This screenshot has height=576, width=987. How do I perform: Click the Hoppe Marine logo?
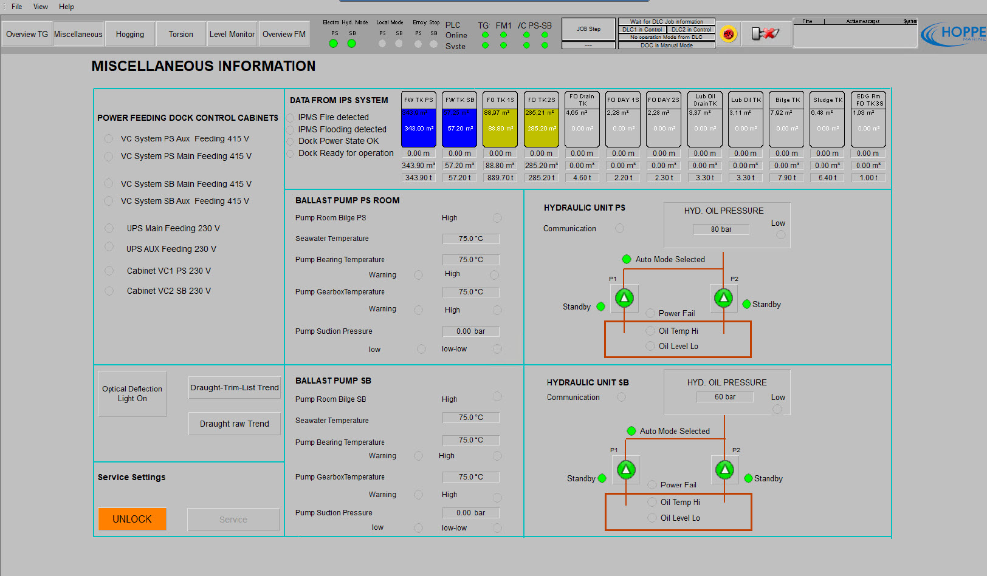pos(954,33)
